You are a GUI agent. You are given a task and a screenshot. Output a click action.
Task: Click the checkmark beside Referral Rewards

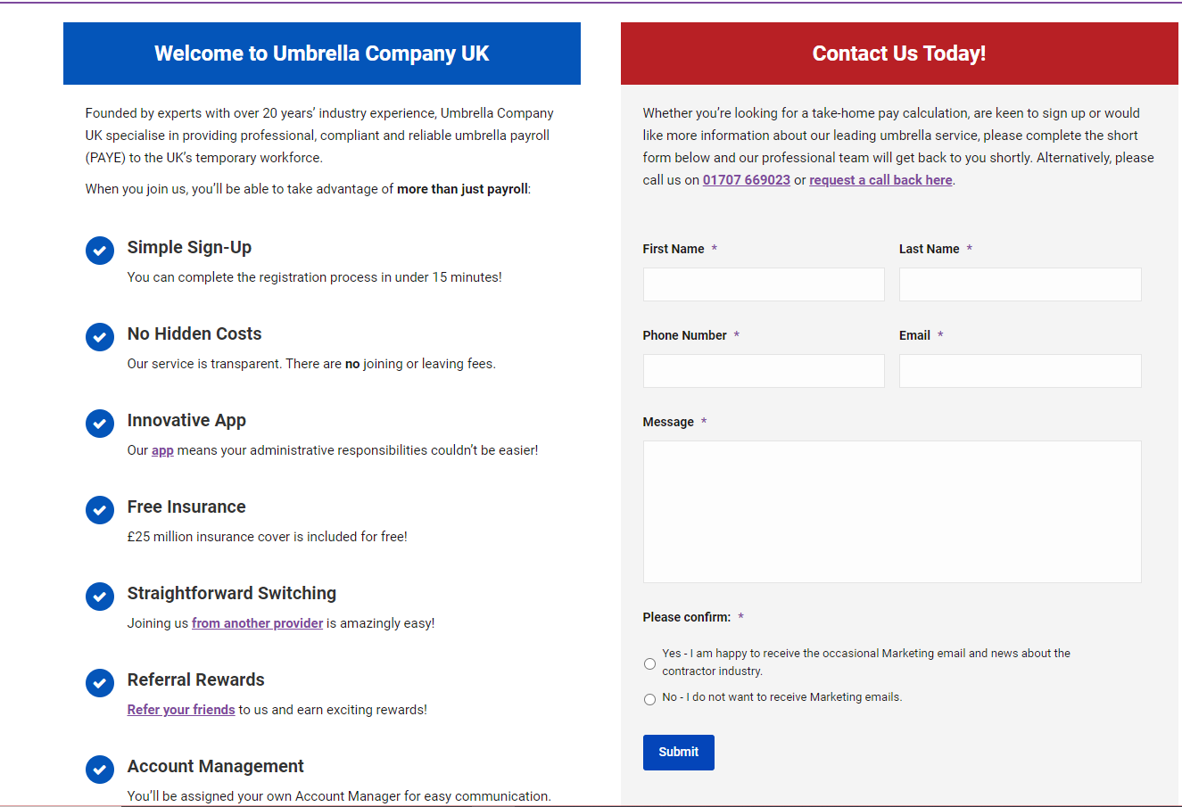coord(99,683)
